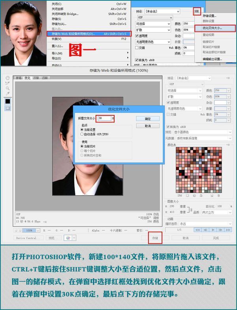Enable 交错 checkbox in top inset panel

[137, 48]
